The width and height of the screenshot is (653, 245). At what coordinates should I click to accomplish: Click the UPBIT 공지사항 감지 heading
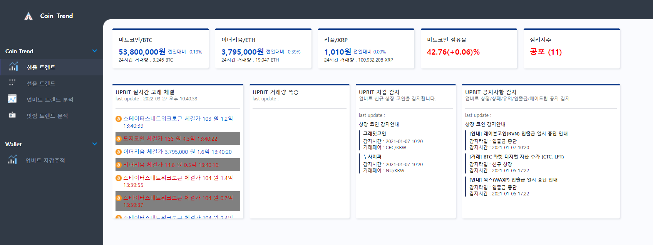[x=491, y=92]
